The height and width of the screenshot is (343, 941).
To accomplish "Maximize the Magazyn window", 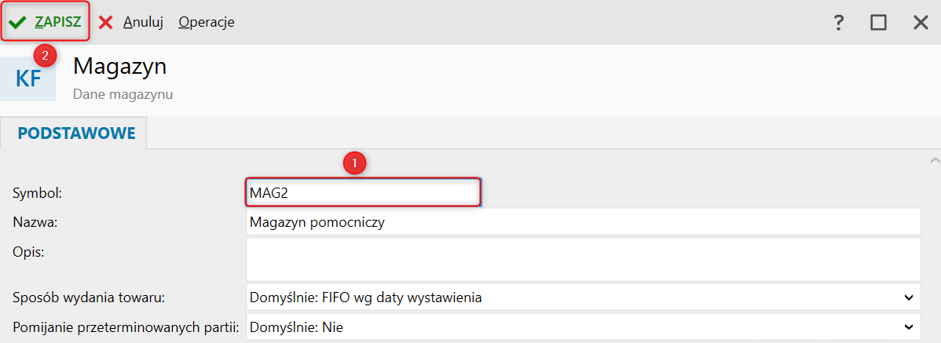I will 878,23.
